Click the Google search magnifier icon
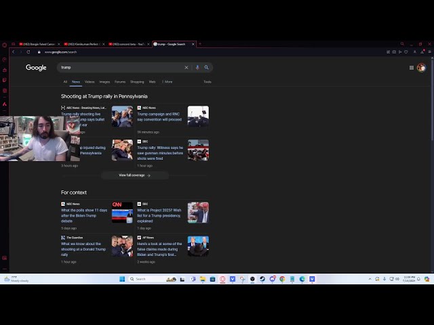Image resolution: width=434 pixels, height=325 pixels. click(x=207, y=68)
